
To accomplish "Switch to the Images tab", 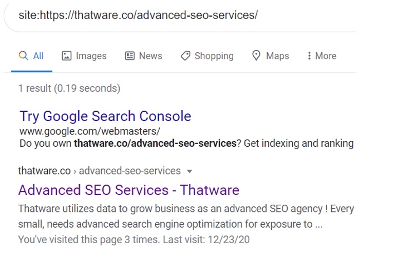I will pos(91,56).
